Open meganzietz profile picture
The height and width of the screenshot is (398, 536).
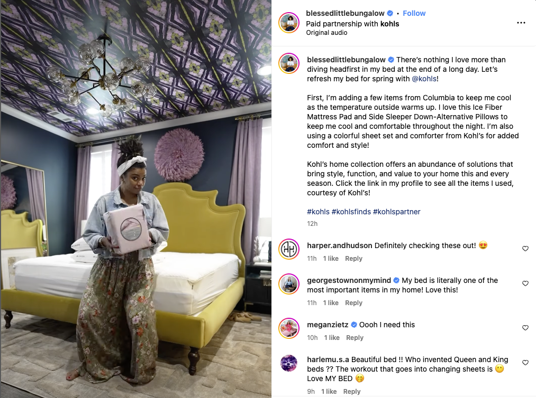pyautogui.click(x=289, y=328)
